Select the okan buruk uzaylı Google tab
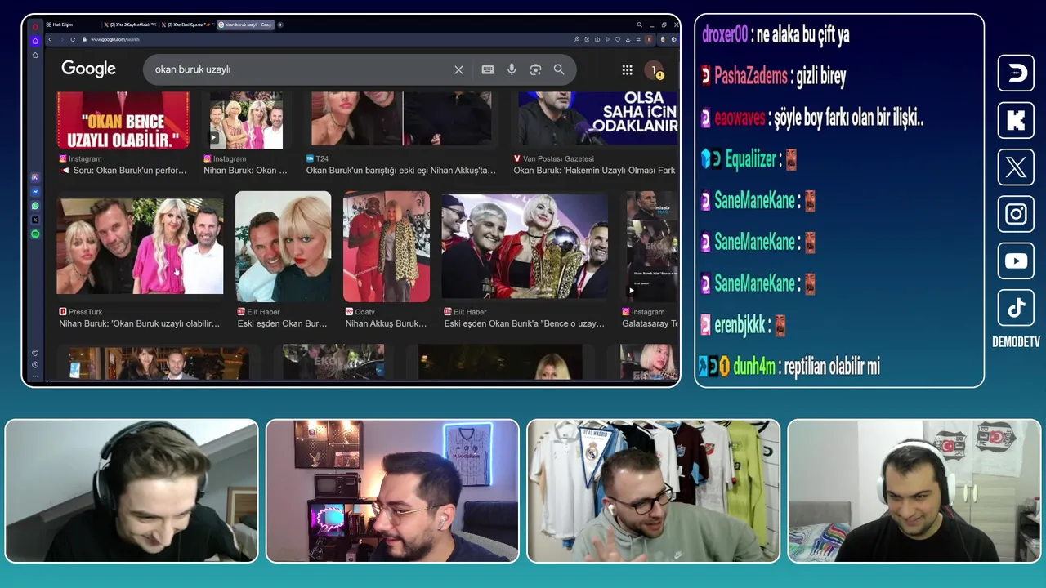Viewport: 1046px width, 588px height. pos(245,24)
